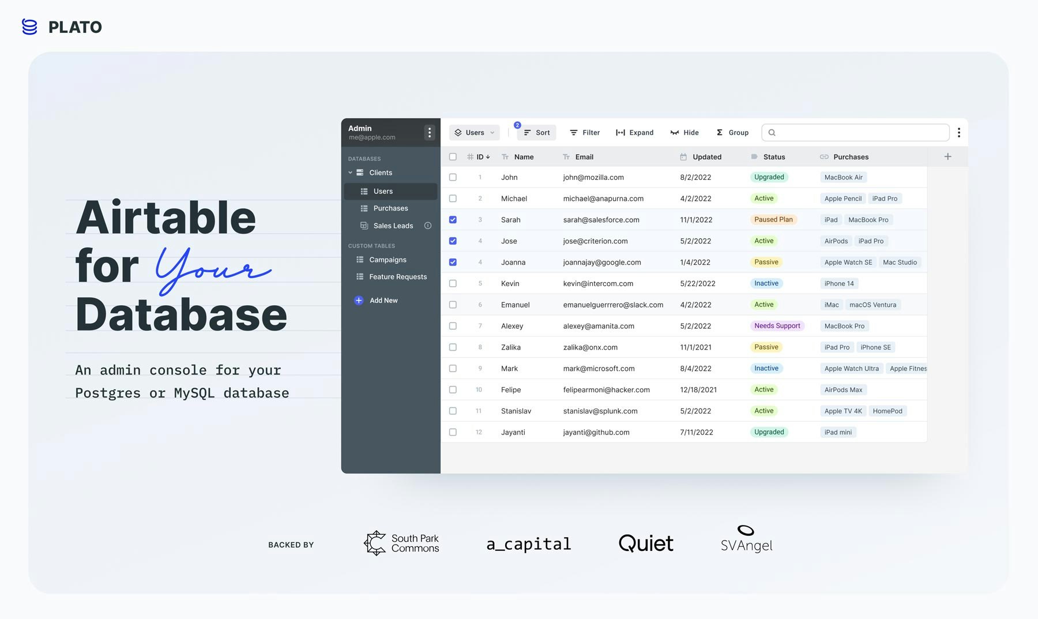
Task: Click the table icon next to Campaigns
Action: pyautogui.click(x=360, y=260)
